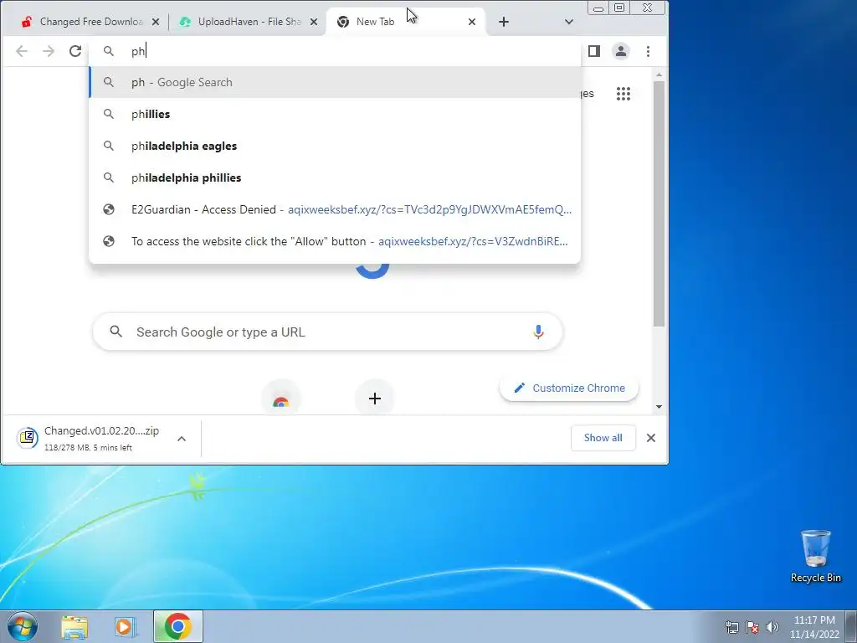The image size is (857, 643).
Task: Open the Action Center flag tray icon
Action: point(752,627)
